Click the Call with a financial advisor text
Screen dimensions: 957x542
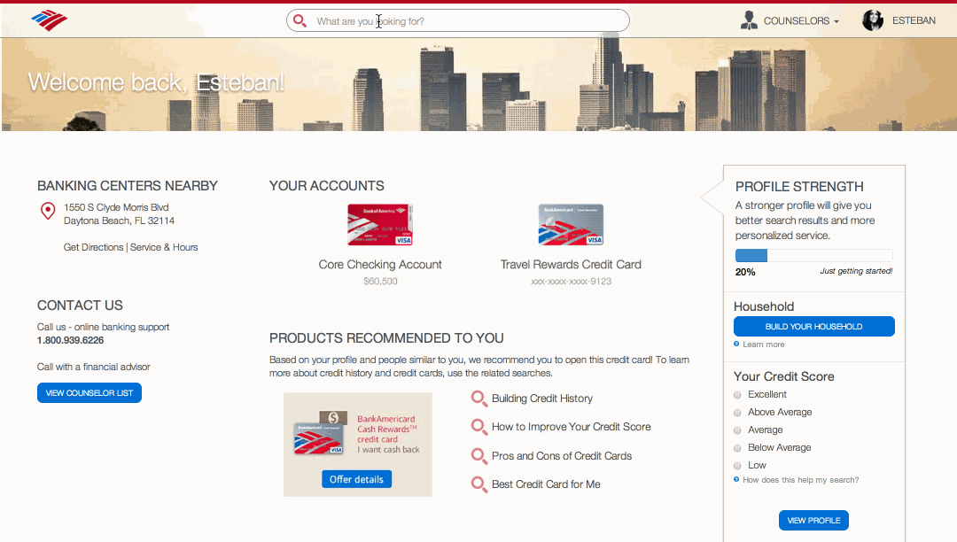[93, 367]
